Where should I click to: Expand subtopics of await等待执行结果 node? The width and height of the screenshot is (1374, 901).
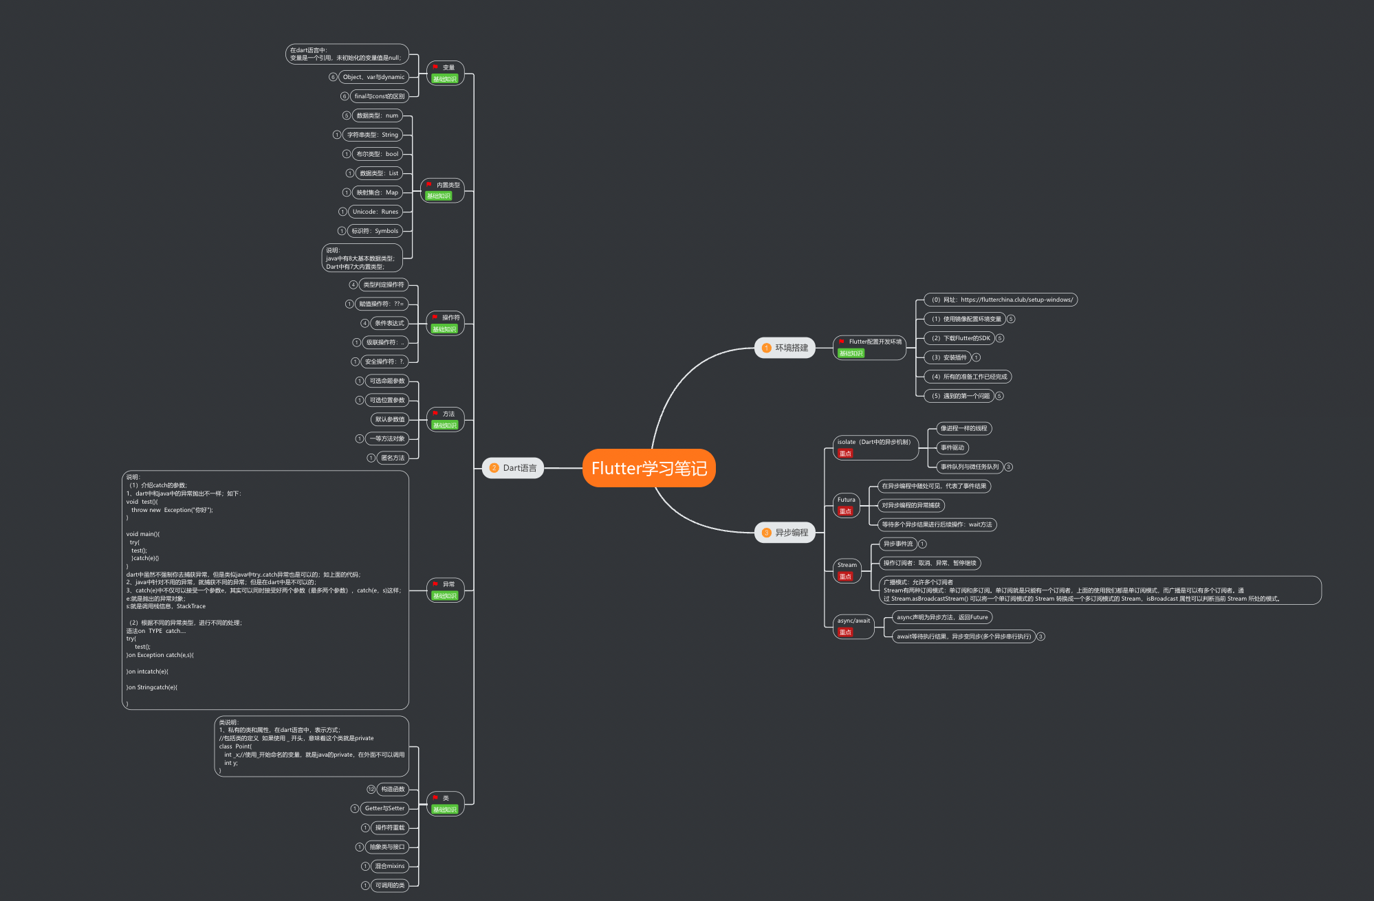tap(1041, 636)
